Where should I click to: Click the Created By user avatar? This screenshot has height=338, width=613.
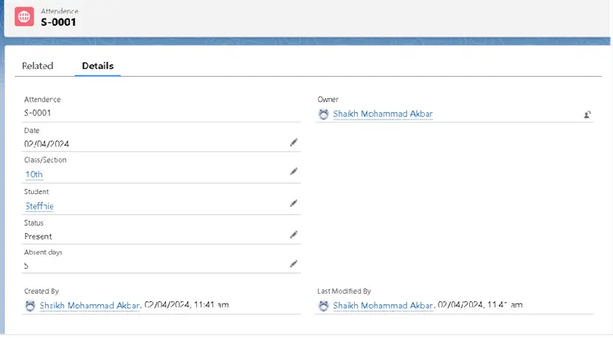click(30, 306)
